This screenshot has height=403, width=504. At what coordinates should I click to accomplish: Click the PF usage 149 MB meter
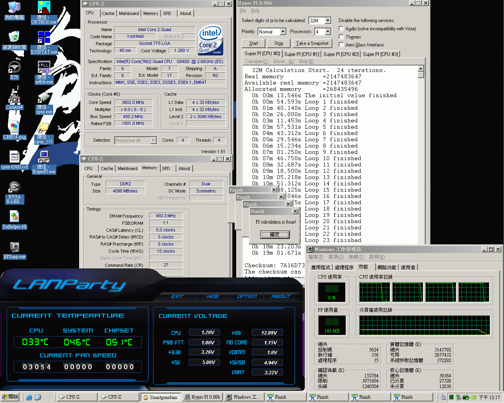click(332, 325)
